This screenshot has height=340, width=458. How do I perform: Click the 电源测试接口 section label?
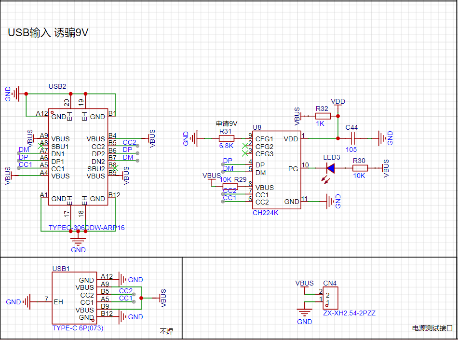432,328
